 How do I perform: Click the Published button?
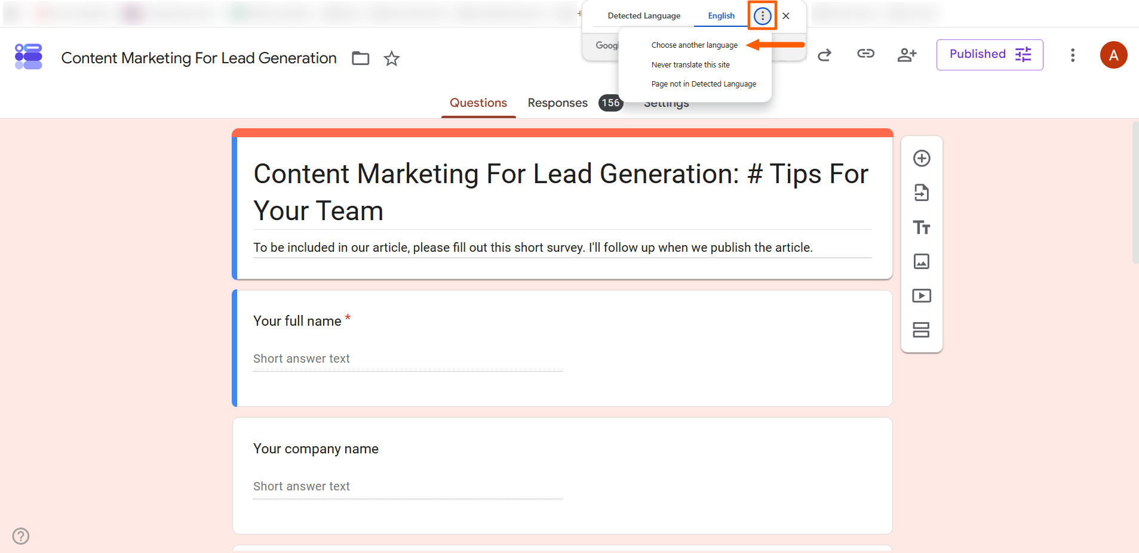coord(990,55)
